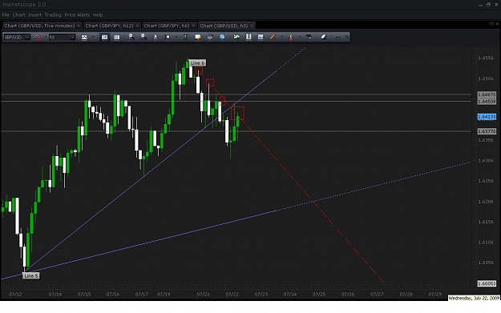Click the blue 1.64133 current price label

click(487, 117)
